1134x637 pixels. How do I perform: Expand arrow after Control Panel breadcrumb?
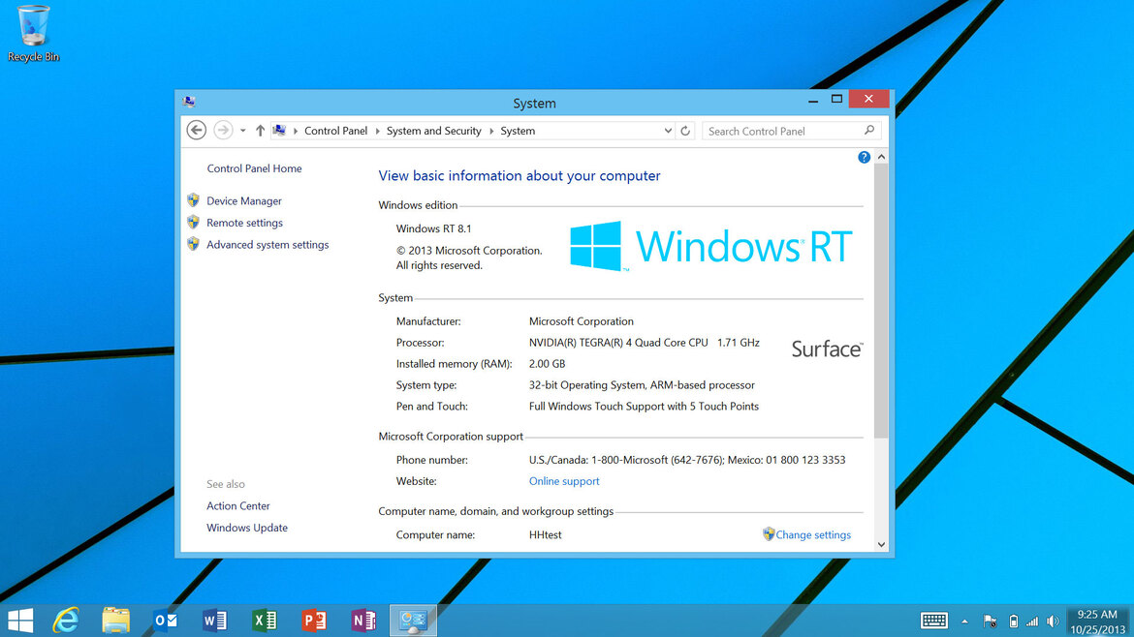coord(377,131)
